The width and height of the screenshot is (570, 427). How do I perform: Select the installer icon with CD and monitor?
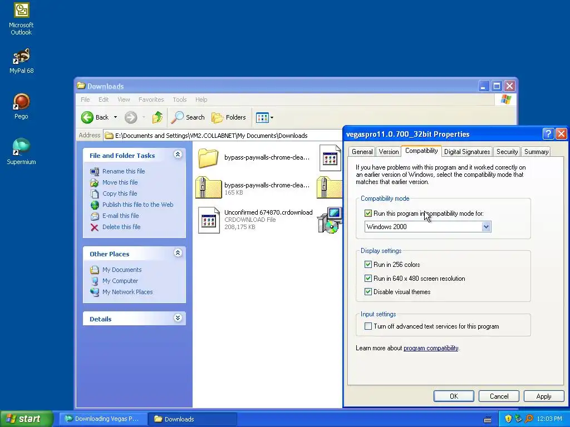[330, 220]
